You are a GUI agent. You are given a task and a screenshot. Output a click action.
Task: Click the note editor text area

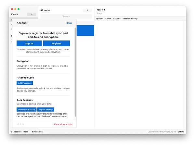139,74
